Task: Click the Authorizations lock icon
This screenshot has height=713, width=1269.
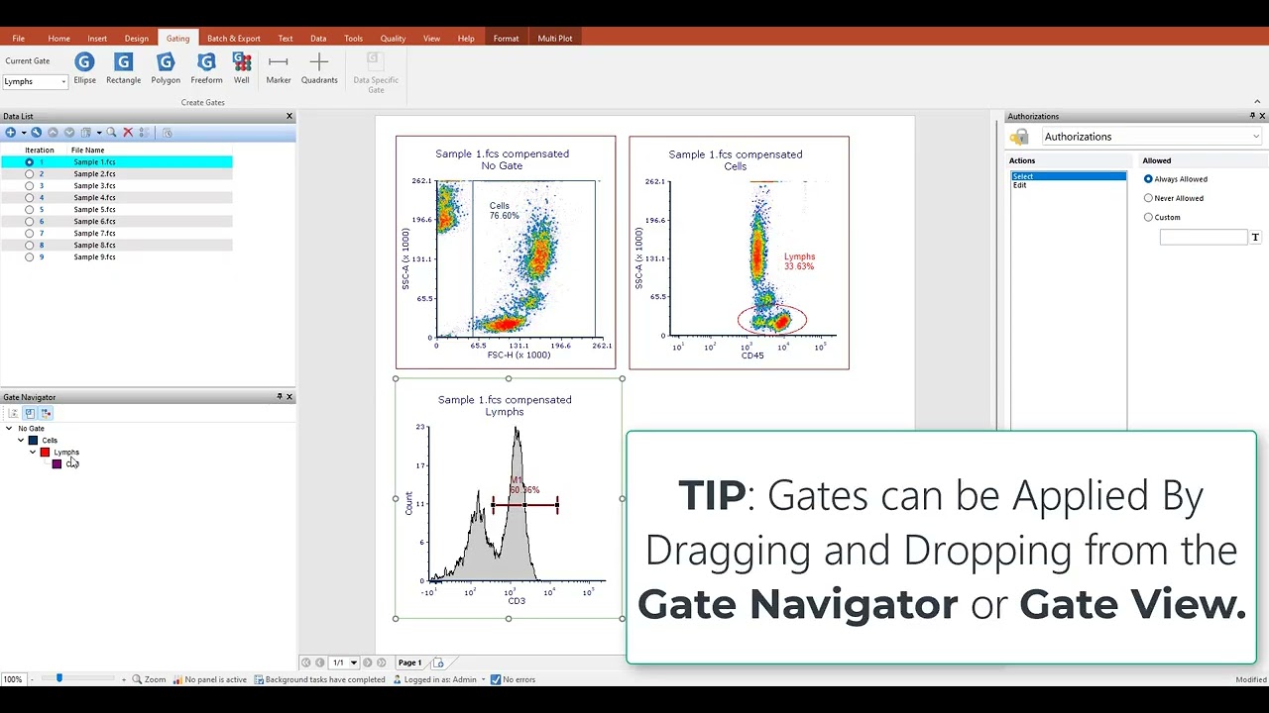Action: (1020, 137)
